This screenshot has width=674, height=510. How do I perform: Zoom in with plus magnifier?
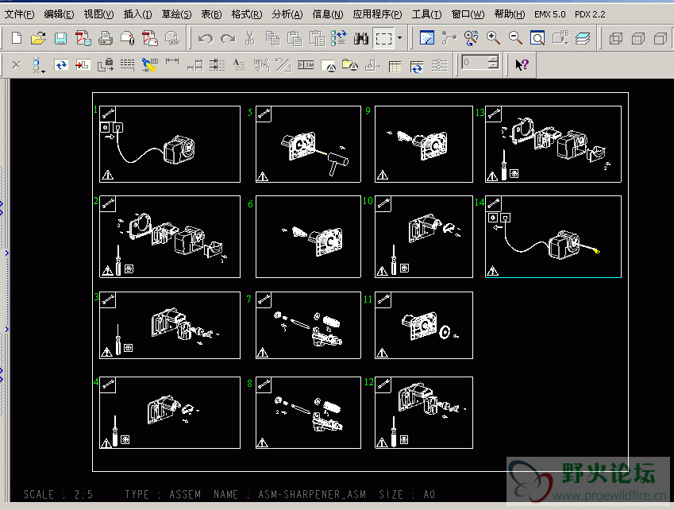pos(494,38)
